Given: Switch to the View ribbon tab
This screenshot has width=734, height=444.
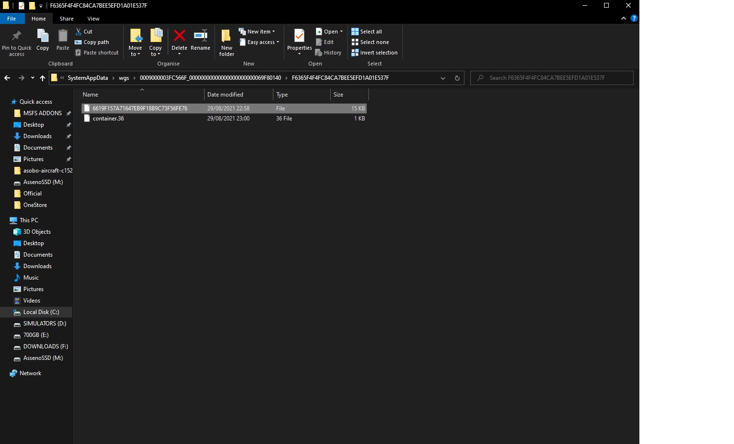Looking at the screenshot, I should (93, 19).
